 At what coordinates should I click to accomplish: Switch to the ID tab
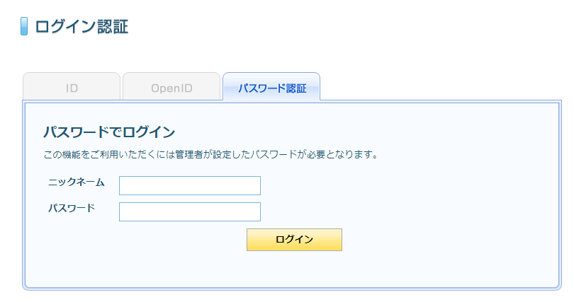pyautogui.click(x=72, y=88)
